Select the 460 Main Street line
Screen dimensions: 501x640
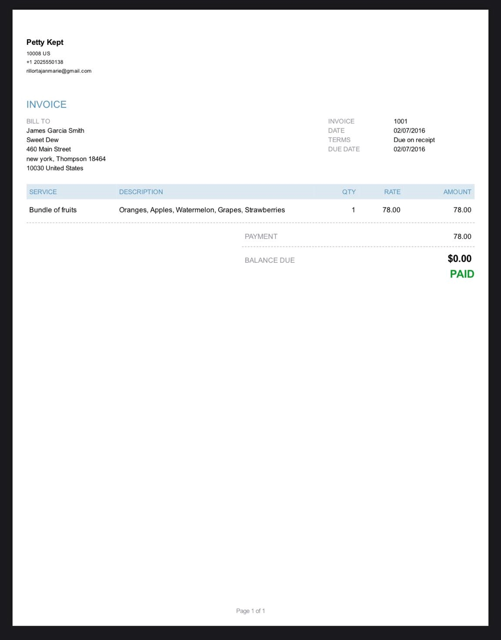pos(48,149)
